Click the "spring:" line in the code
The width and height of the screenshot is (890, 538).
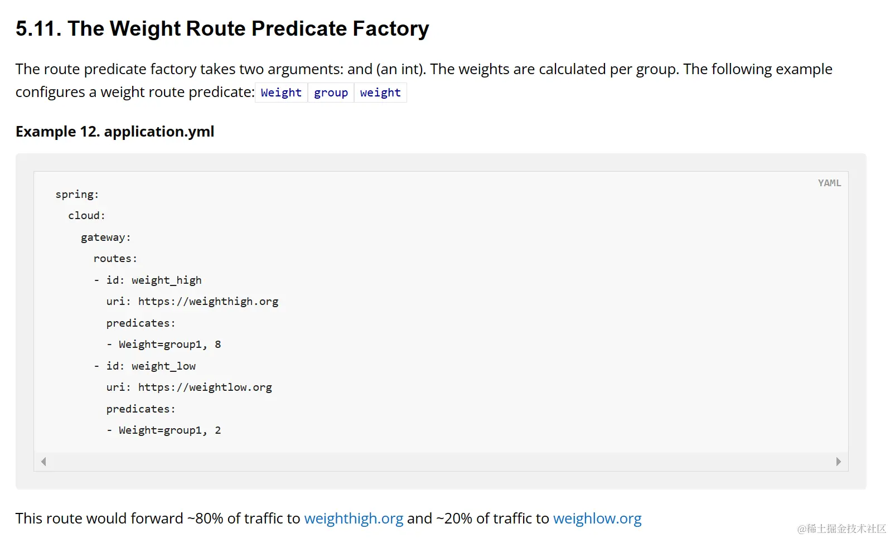(77, 195)
